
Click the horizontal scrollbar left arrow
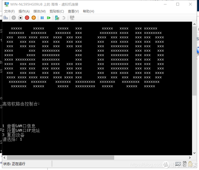pos(4,158)
